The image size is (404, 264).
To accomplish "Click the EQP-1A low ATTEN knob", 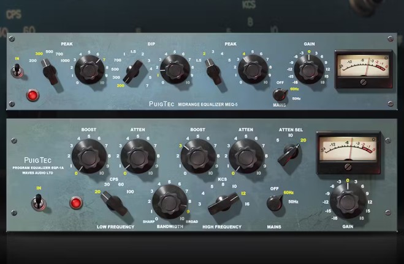I will (x=138, y=156).
